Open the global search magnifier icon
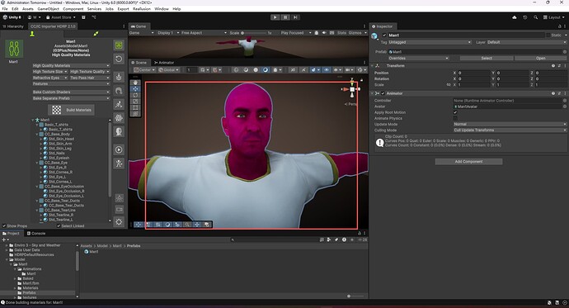 tap(535, 17)
